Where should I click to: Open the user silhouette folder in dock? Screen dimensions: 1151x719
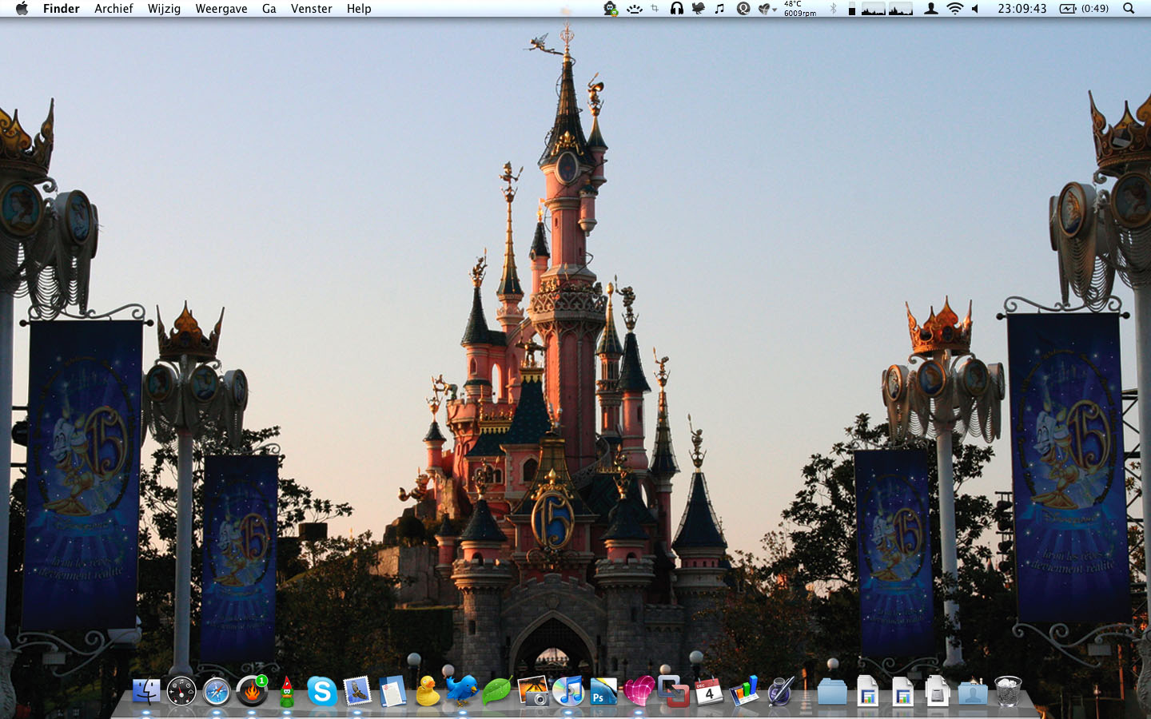click(x=973, y=692)
